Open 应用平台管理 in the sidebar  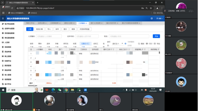tap(9, 29)
